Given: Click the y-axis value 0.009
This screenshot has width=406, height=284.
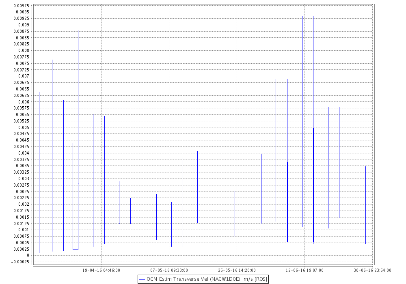Looking at the screenshot, I should pyautogui.click(x=24, y=25).
